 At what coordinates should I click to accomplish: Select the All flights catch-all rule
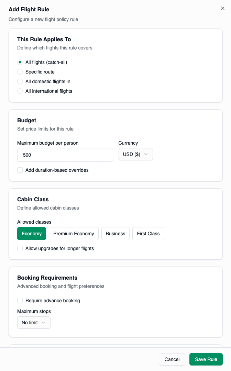tap(20, 62)
